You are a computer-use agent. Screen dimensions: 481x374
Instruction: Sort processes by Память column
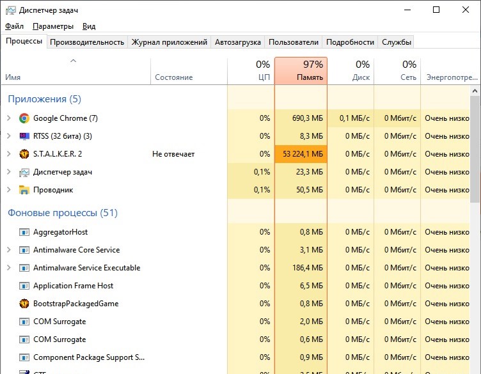tap(301, 70)
